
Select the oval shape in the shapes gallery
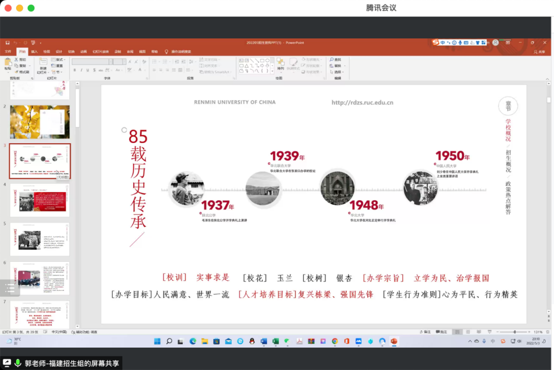pos(267,60)
